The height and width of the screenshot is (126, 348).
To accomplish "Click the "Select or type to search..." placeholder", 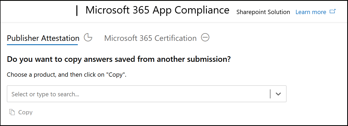I will (x=45, y=94).
